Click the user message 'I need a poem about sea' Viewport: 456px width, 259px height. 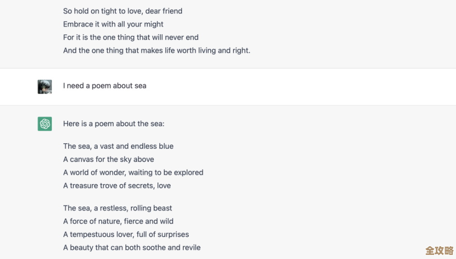(104, 86)
